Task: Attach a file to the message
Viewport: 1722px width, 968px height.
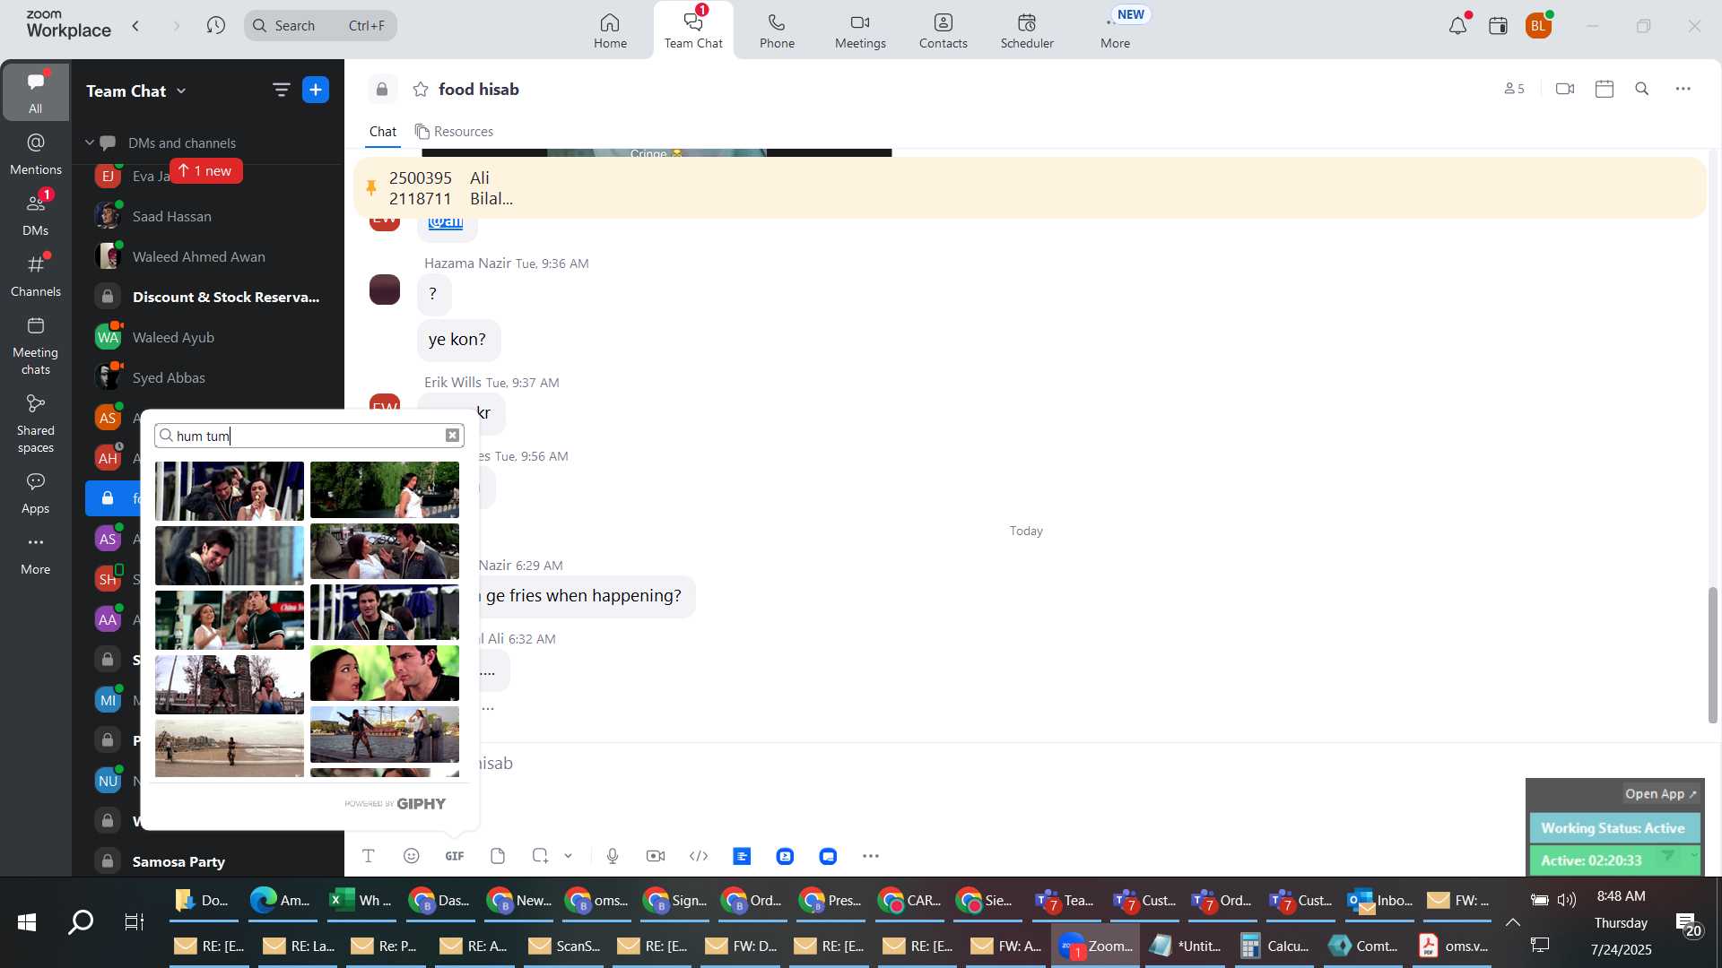Action: [498, 856]
